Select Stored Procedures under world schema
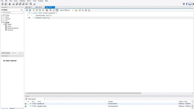The height and width of the screenshot is (109, 194). (x=13, y=28)
